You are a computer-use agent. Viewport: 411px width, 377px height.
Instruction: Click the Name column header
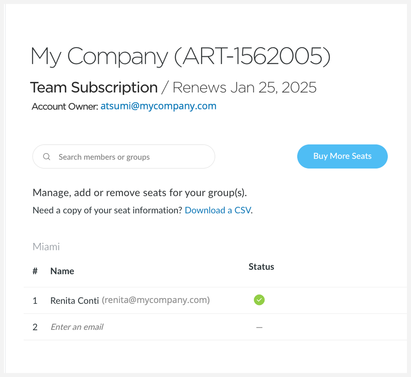[x=62, y=271]
